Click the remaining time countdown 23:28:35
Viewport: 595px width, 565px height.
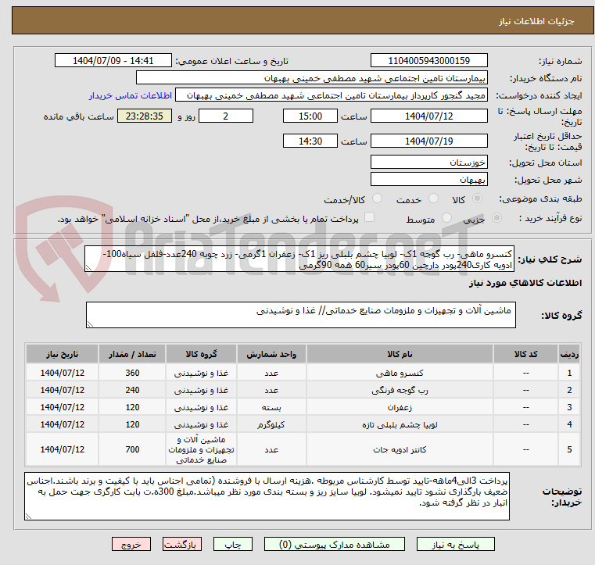(142, 116)
